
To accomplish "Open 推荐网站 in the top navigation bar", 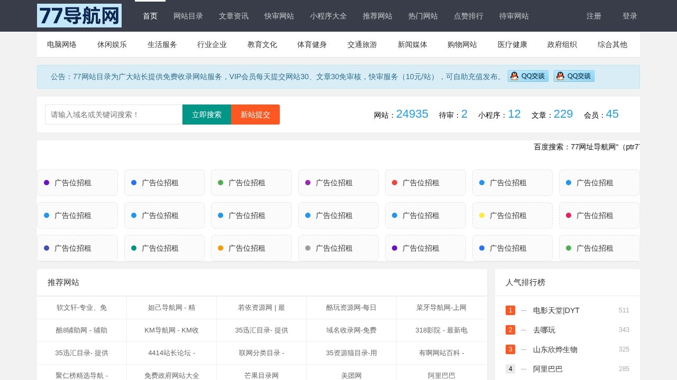I will tap(378, 16).
